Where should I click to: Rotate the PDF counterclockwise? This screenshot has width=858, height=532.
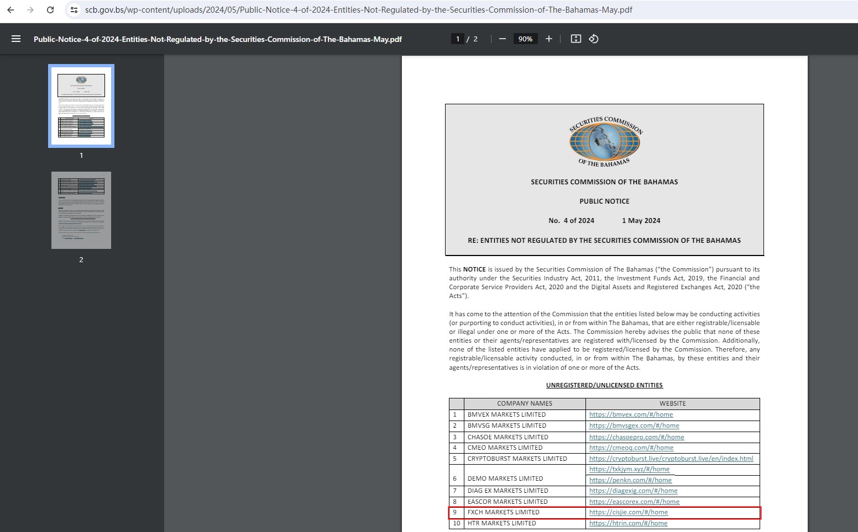(594, 39)
